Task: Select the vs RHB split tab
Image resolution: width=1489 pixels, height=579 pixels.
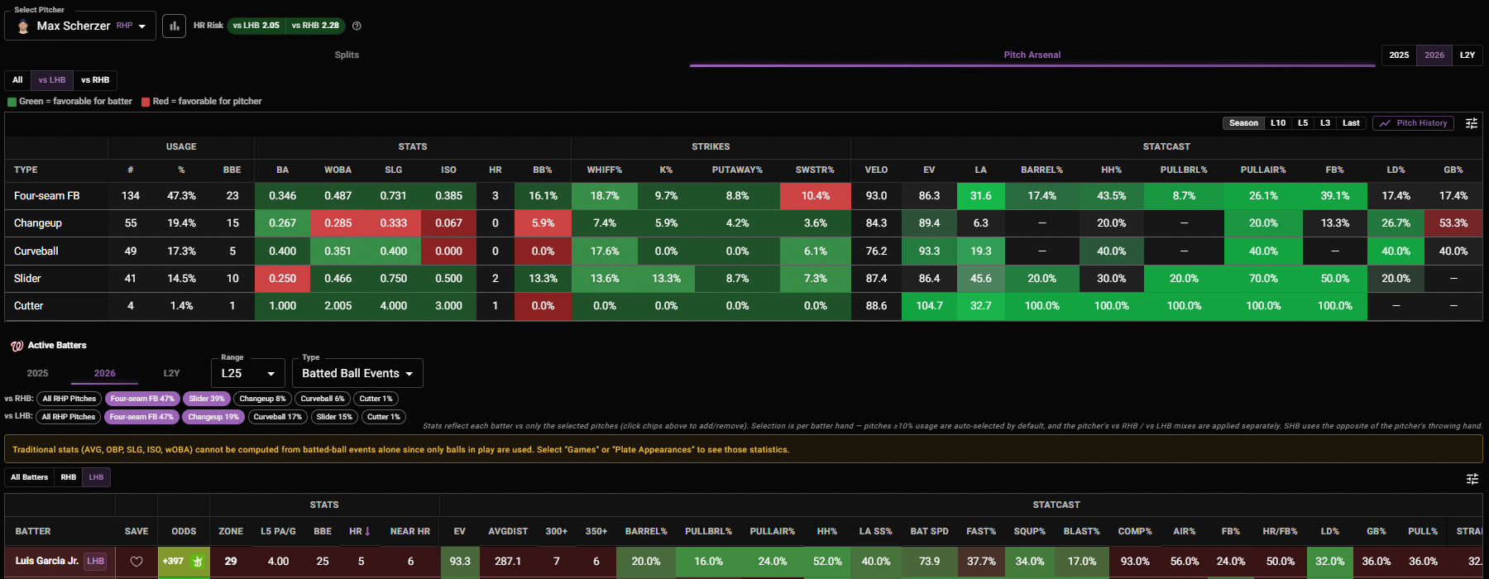Action: [95, 80]
